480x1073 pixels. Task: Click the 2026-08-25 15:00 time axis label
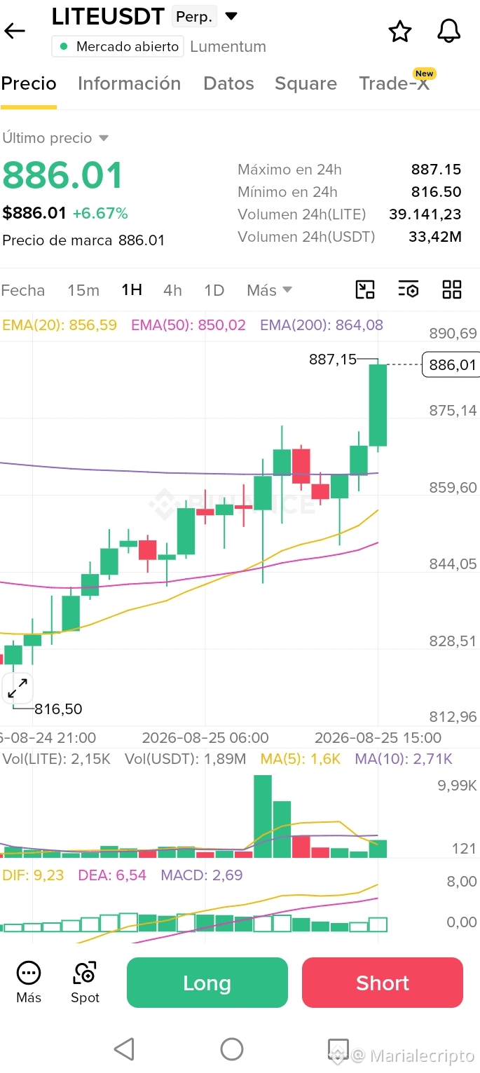pos(378,738)
